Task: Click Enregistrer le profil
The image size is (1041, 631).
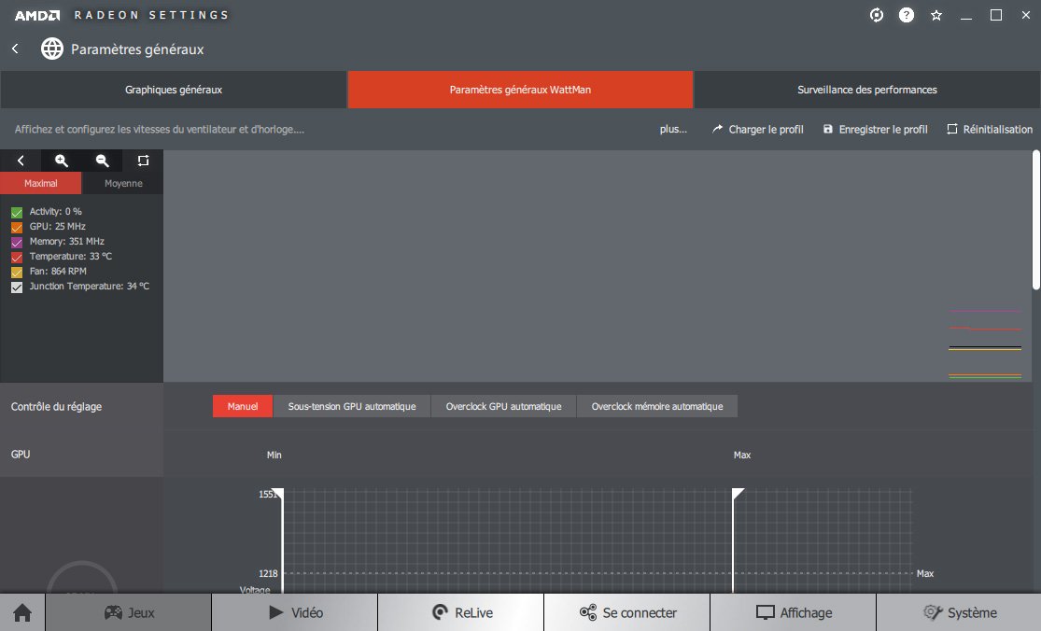Action: [x=883, y=129]
